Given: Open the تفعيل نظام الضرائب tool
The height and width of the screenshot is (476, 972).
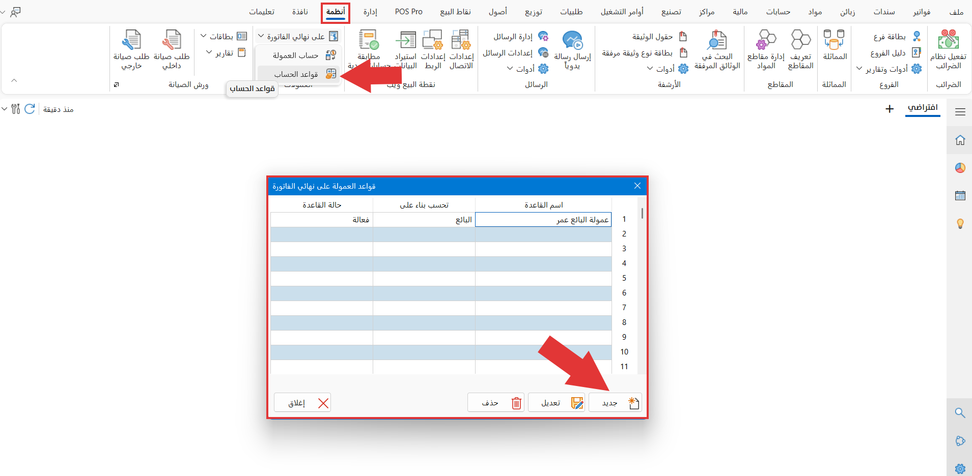Looking at the screenshot, I should (x=948, y=49).
